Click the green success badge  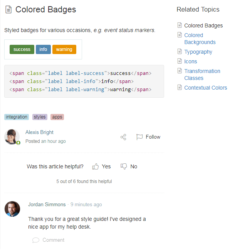click(x=22, y=49)
